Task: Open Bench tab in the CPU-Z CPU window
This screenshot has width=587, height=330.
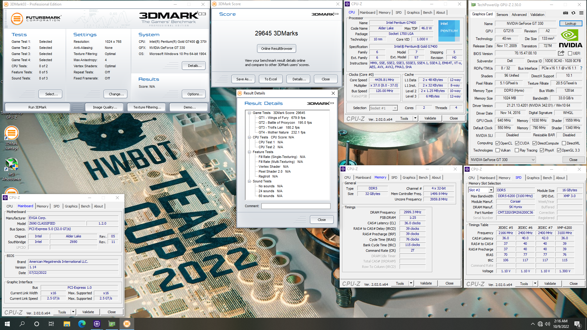Action: tap(427, 13)
